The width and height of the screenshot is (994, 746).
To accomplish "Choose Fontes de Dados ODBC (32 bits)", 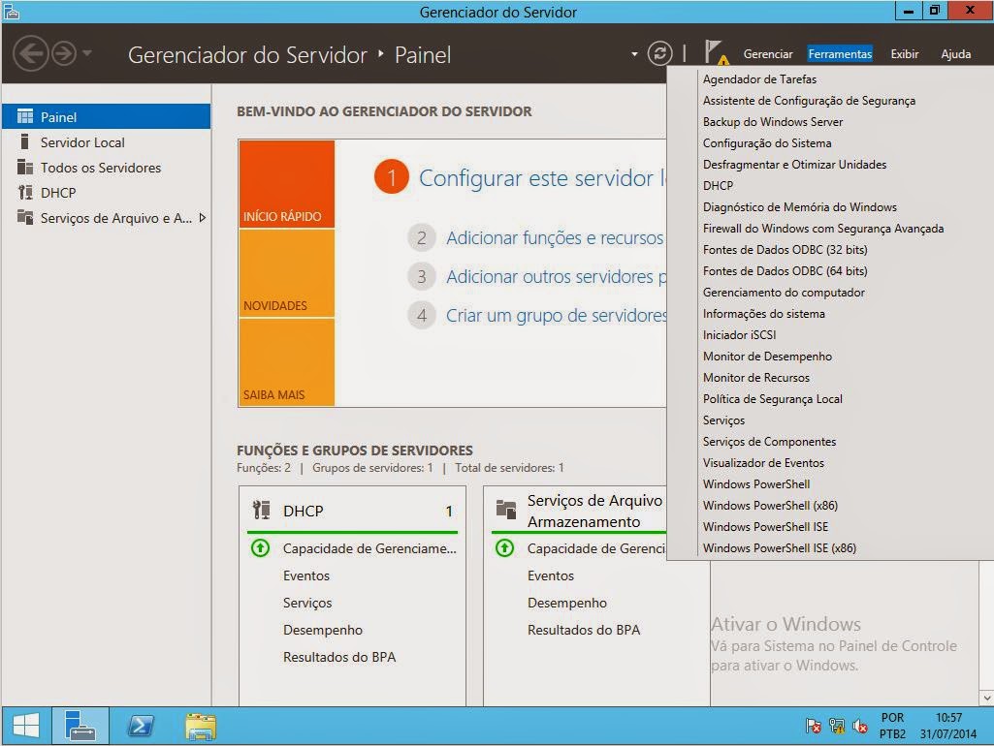I will click(x=785, y=250).
